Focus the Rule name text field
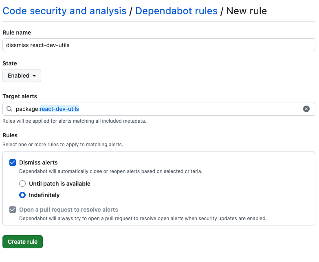Image resolution: width=319 pixels, height=262 pixels. pos(159,45)
